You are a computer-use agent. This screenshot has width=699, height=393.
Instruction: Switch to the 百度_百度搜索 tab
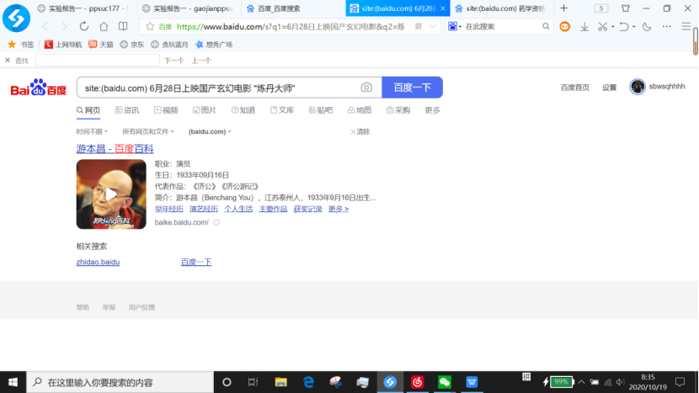point(293,8)
